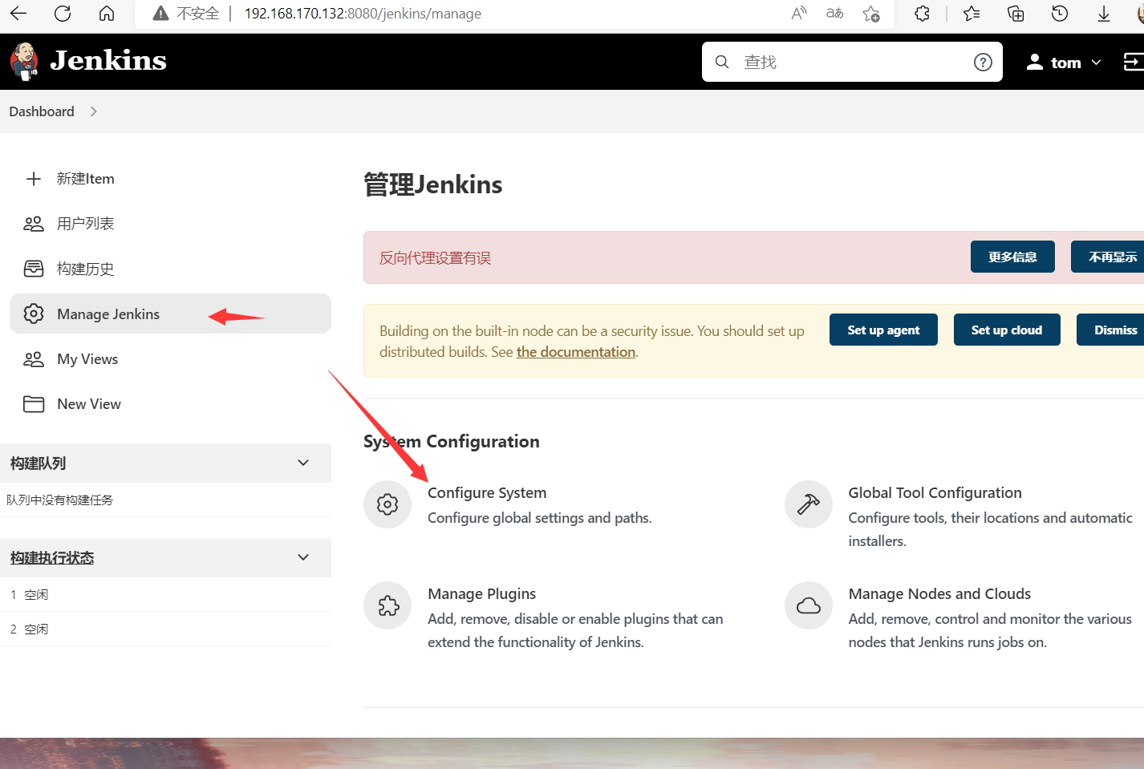This screenshot has height=769, width=1144.
Task: Open browser extensions puzzle icon
Action: (922, 13)
